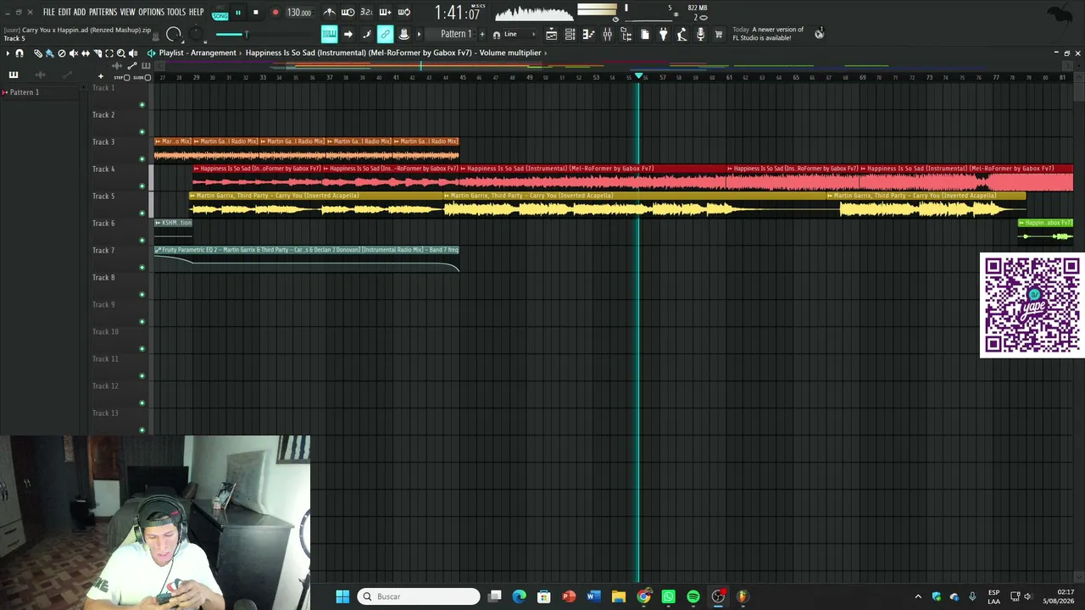
Task: Select Pattern 1 in the picker panel
Action: coord(25,92)
